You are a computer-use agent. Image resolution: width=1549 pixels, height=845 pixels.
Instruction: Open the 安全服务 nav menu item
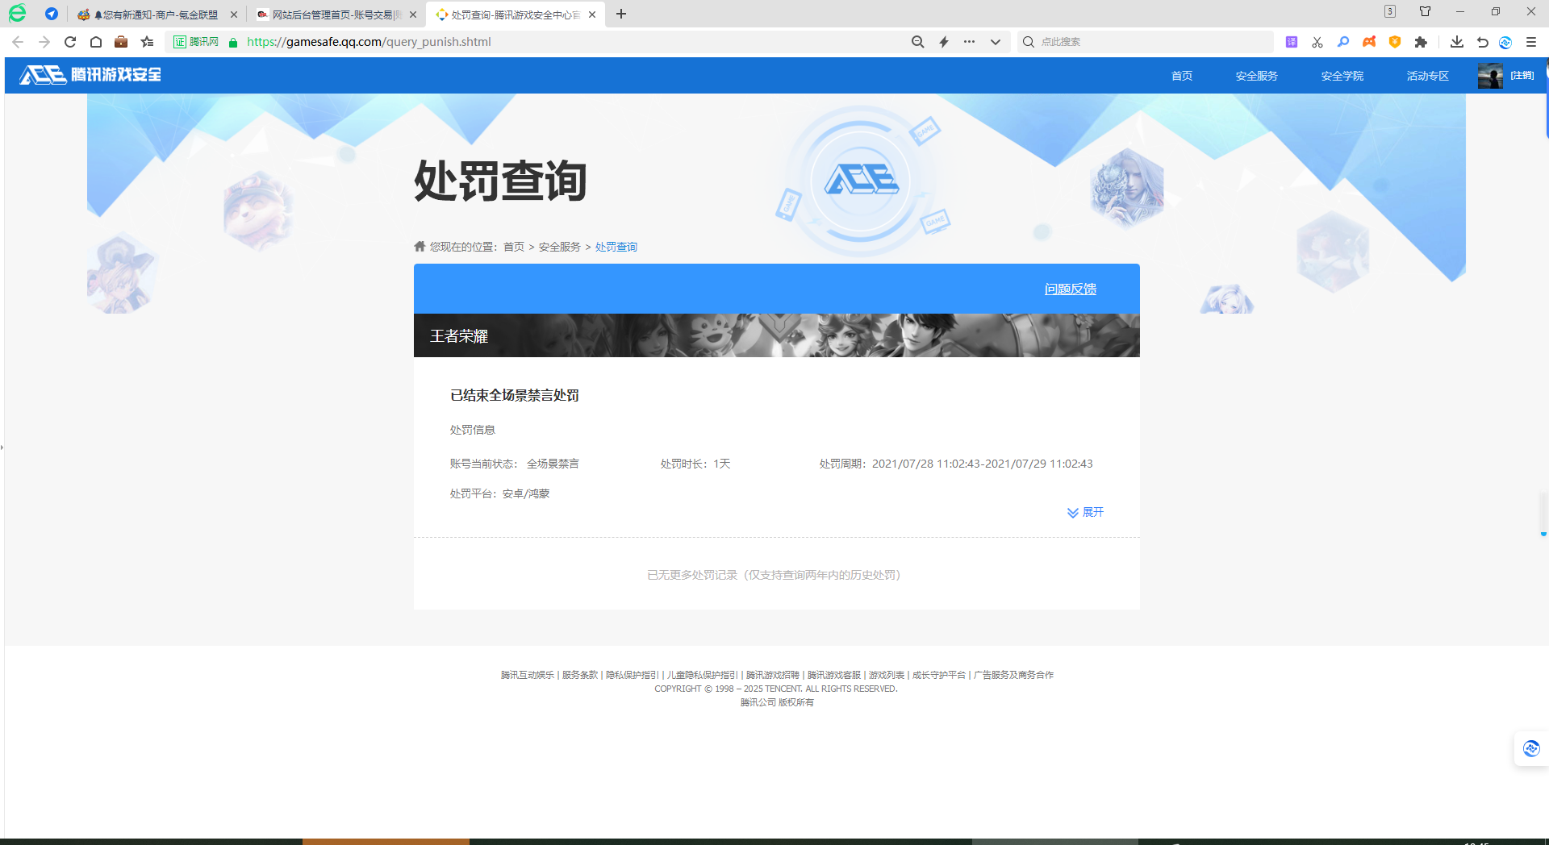click(x=1257, y=76)
